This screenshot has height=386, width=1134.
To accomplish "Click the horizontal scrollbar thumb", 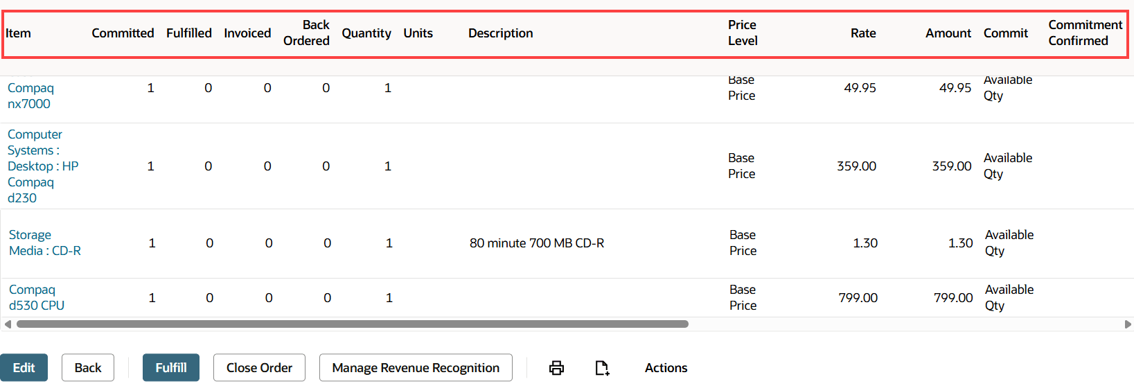I will click(352, 324).
